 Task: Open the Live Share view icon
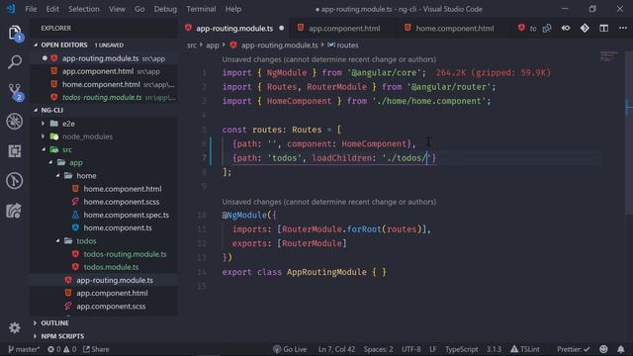pyautogui.click(x=14, y=211)
